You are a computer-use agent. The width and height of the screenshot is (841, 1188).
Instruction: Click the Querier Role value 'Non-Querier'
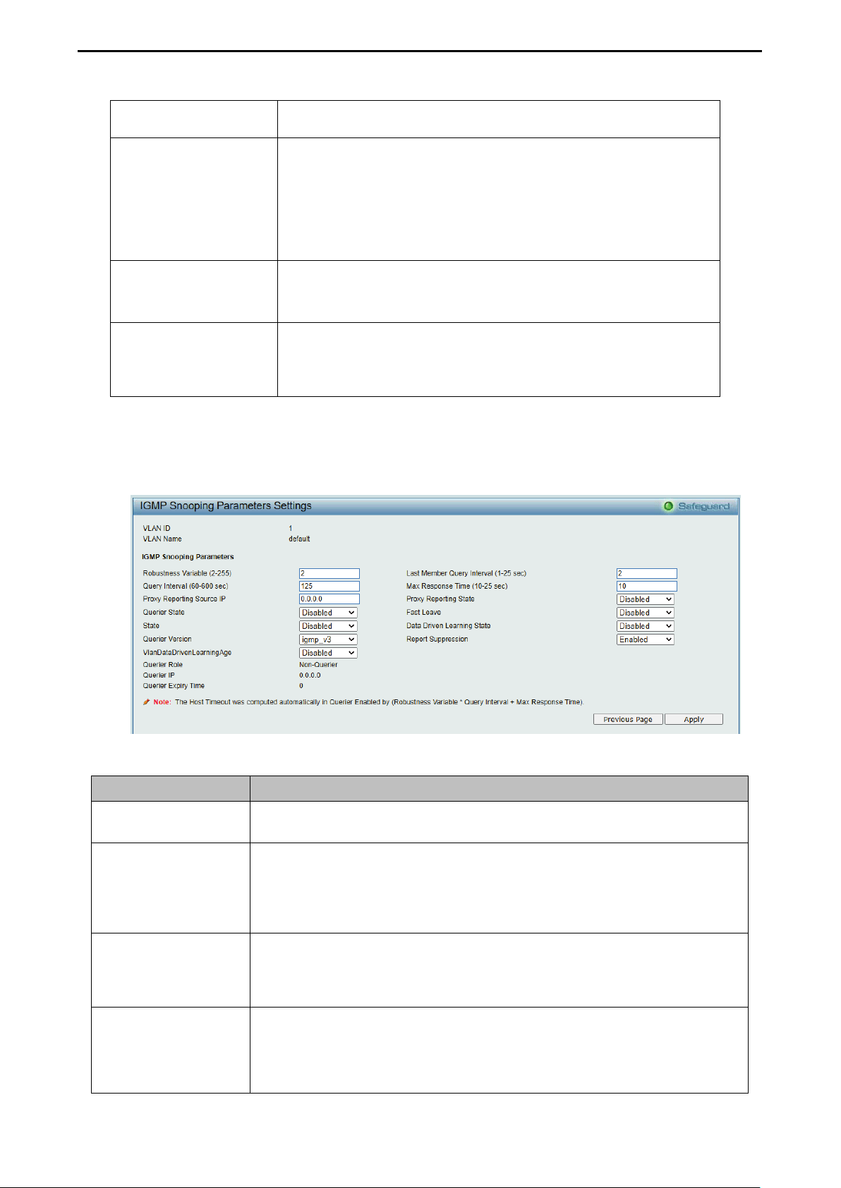(318, 665)
